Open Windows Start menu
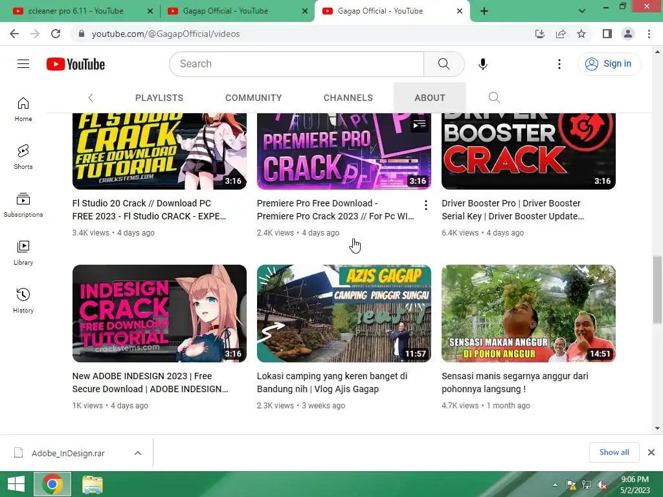Viewport: 663px width, 497px height. click(16, 484)
